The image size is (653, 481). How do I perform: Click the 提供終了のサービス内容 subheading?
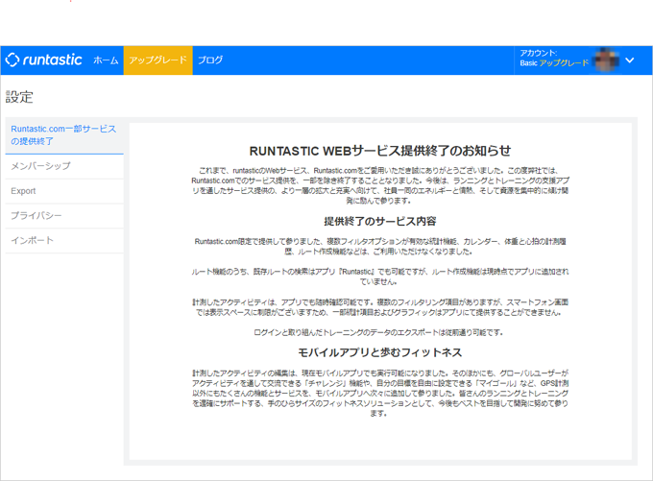[x=380, y=221]
